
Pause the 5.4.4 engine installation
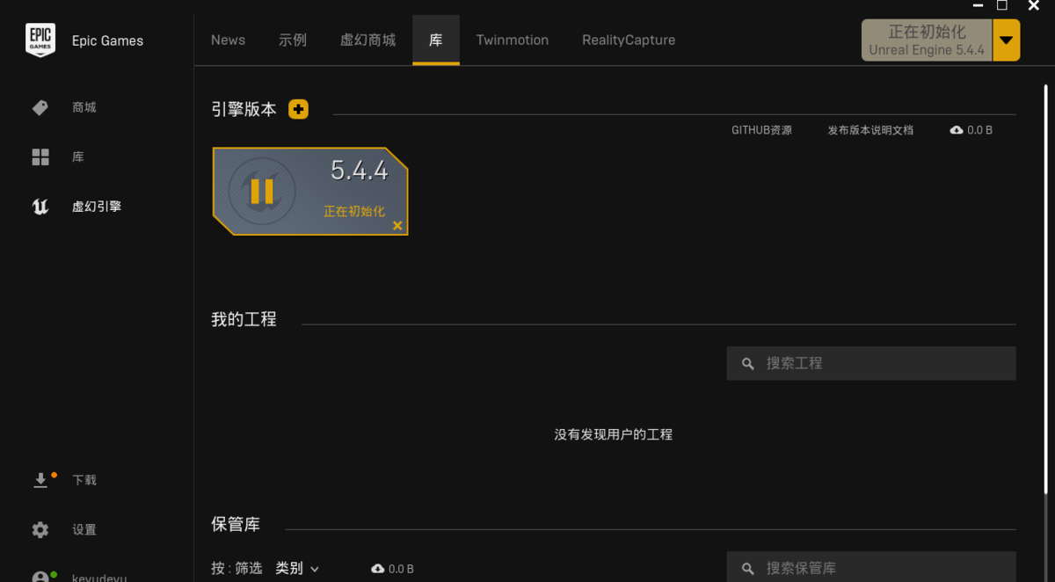(262, 191)
